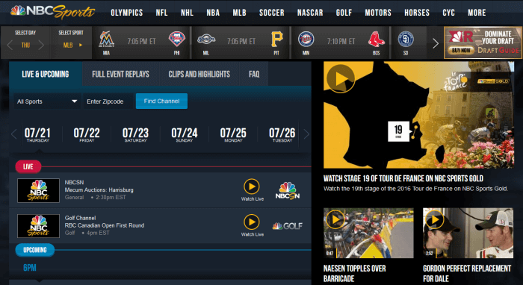Switch to Full Event Replays tab
Screen dimensions: 523x285
[121, 74]
